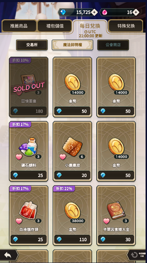147x263 pixels.
Task: Select the 魔法師特權 shop button
Action: (x=72, y=45)
